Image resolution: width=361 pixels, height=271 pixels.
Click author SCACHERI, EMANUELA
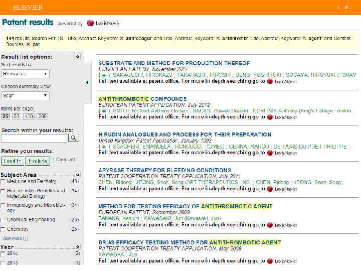click(x=141, y=147)
